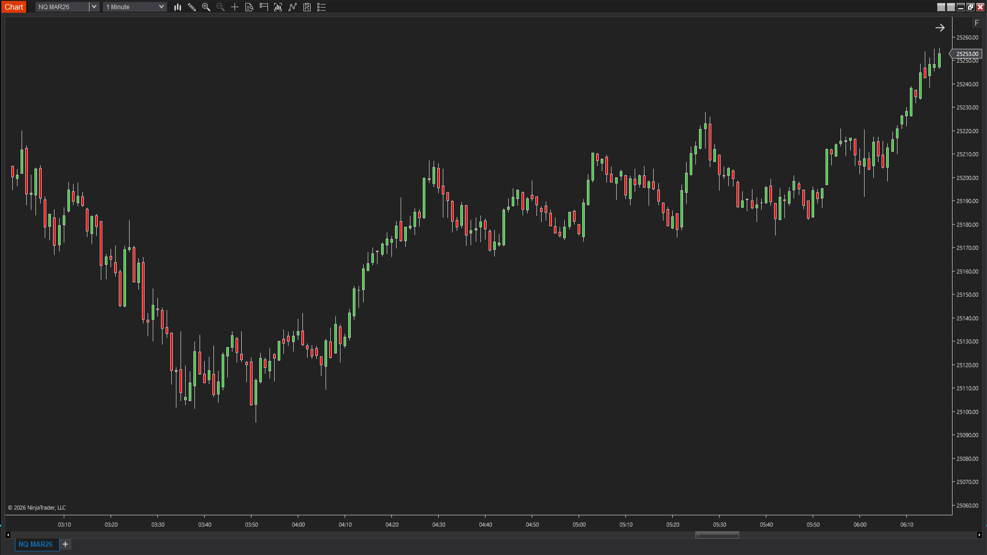Expand the NQ MAR26 instrument dropdown arrow
Viewport: 987px width, 555px height.
pyautogui.click(x=94, y=7)
